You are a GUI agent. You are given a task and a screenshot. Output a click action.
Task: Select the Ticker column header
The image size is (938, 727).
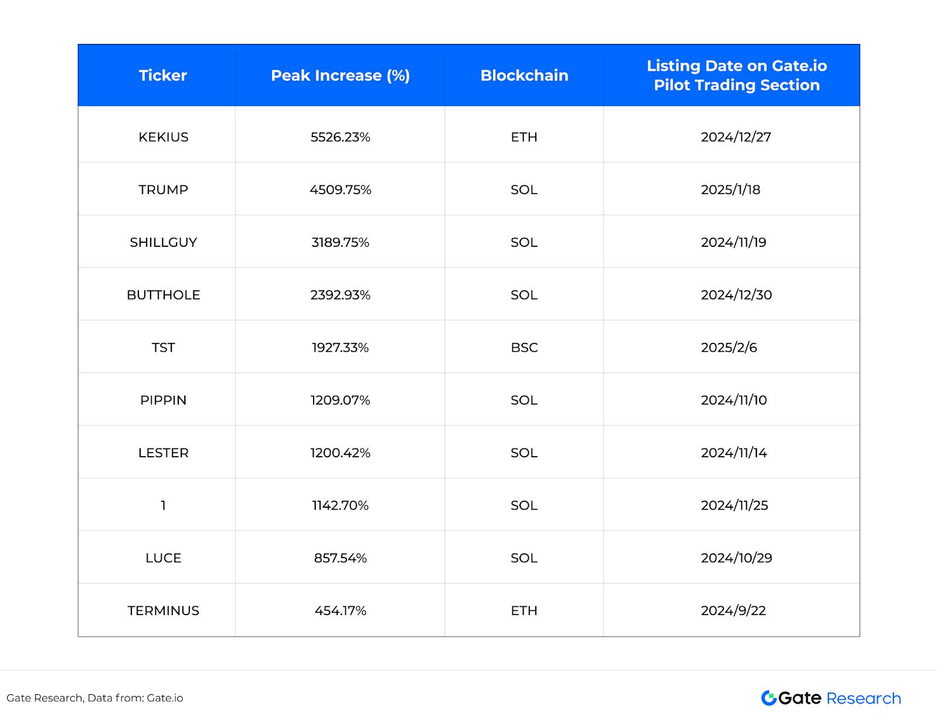pos(163,75)
